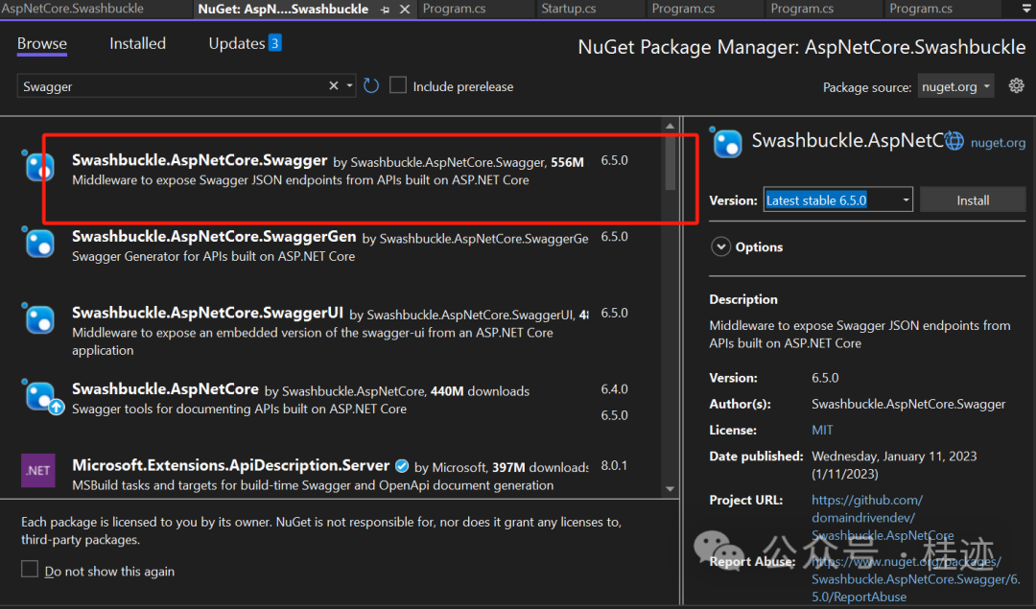Image resolution: width=1036 pixels, height=609 pixels.
Task: Click the .NET icon of Microsoft.Extensions.ApiDescription.Server
Action: click(x=37, y=470)
